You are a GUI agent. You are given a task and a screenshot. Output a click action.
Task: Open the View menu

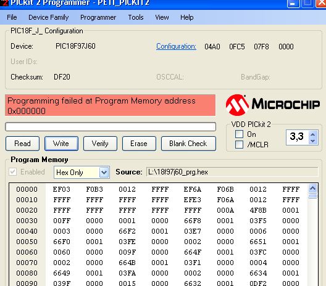point(162,17)
